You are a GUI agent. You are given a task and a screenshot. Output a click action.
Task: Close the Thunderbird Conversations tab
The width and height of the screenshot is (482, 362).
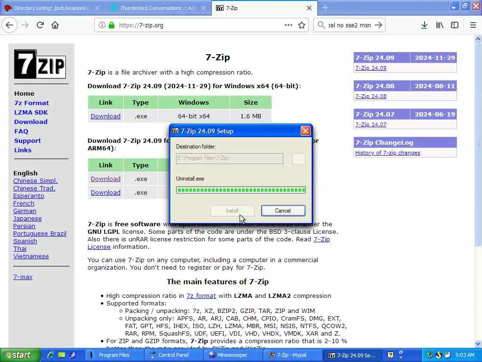[203, 8]
